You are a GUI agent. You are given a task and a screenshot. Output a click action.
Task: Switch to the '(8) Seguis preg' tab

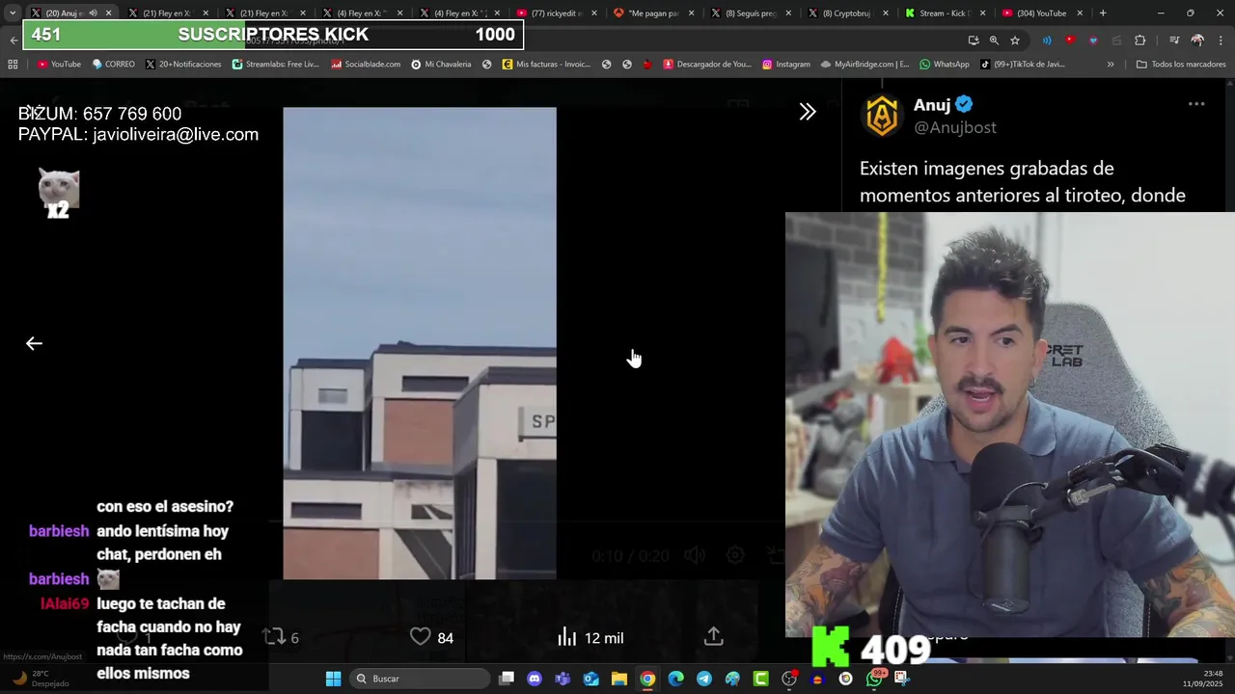[751, 13]
